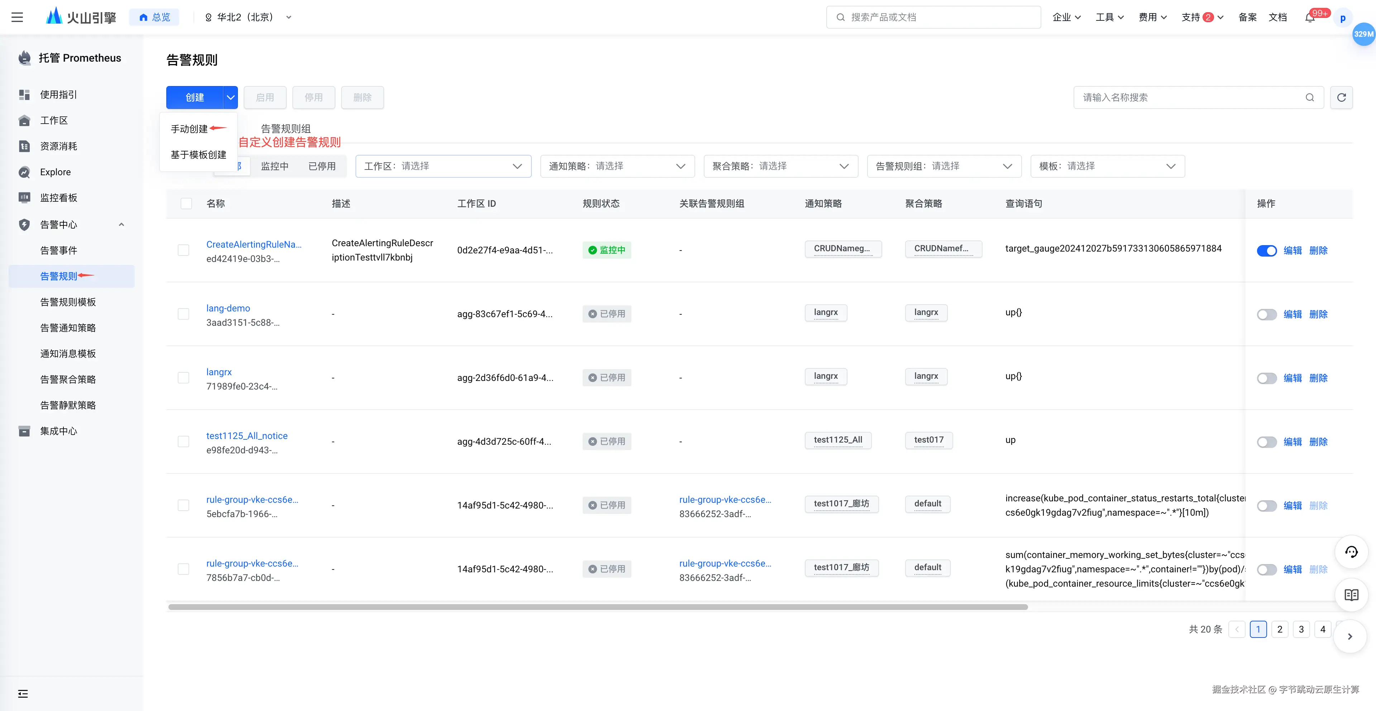Image resolution: width=1376 pixels, height=711 pixels.
Task: Open the 工作区 filter dropdown
Action: point(443,166)
